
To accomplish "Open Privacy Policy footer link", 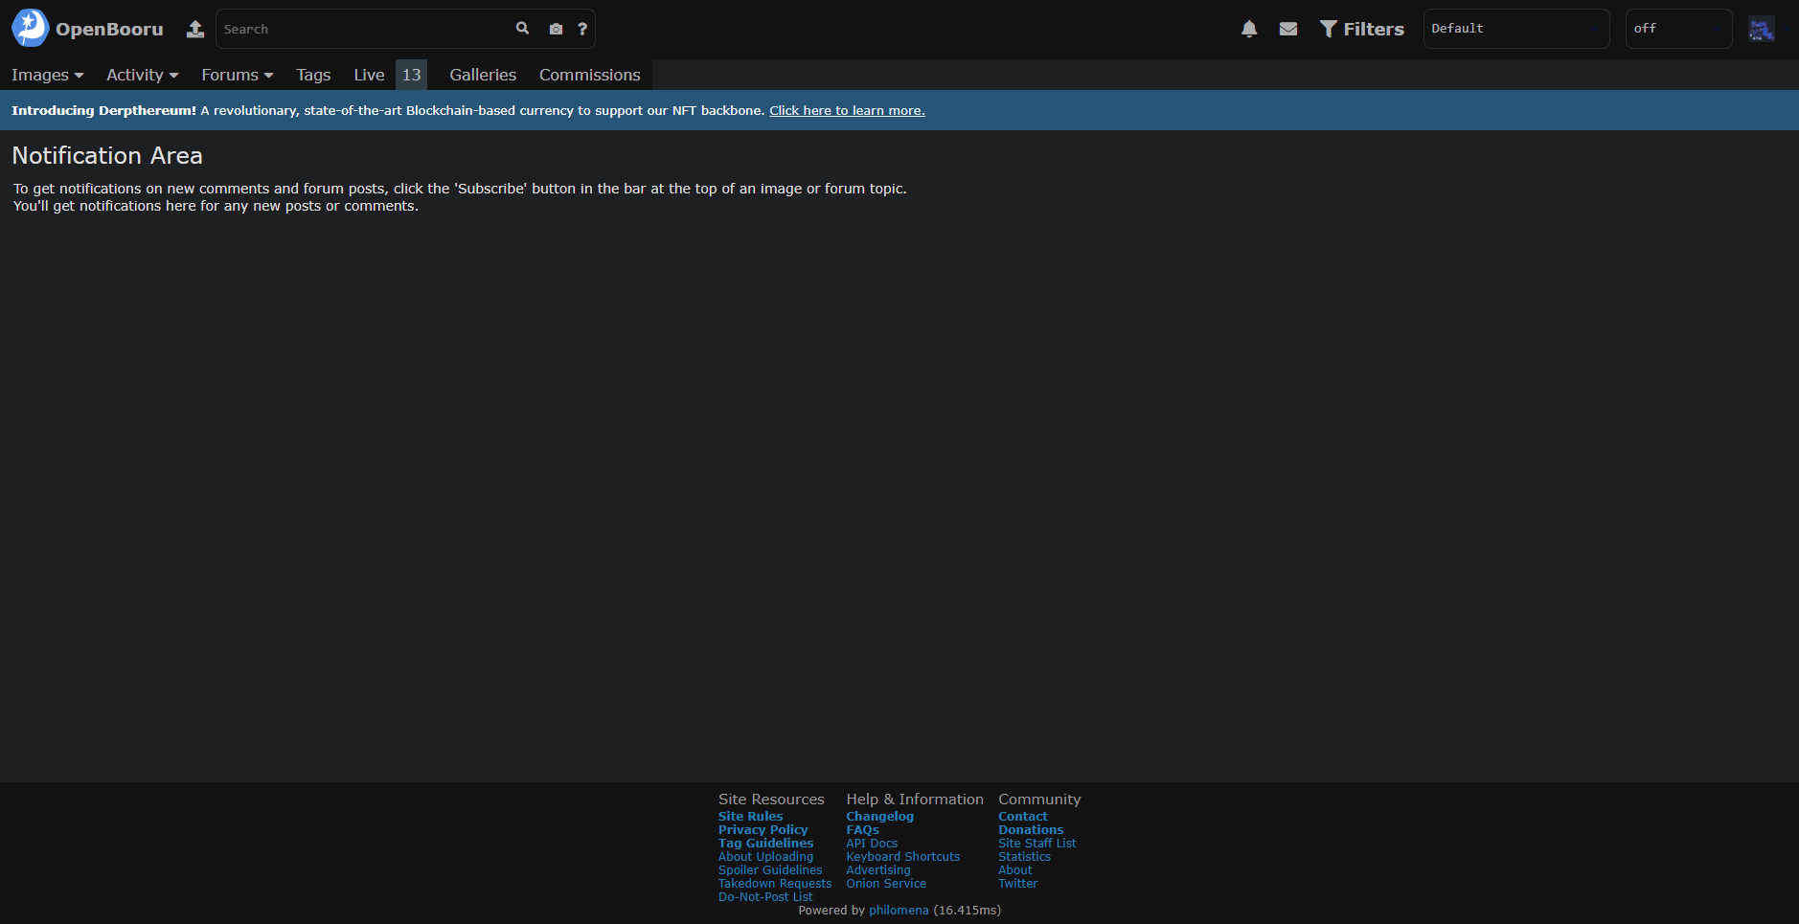I will point(763,830).
